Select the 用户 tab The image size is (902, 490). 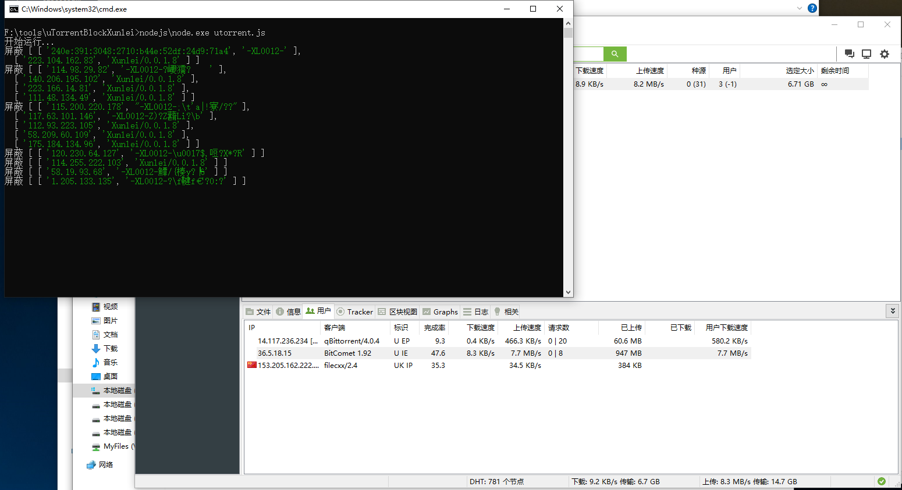pos(318,311)
